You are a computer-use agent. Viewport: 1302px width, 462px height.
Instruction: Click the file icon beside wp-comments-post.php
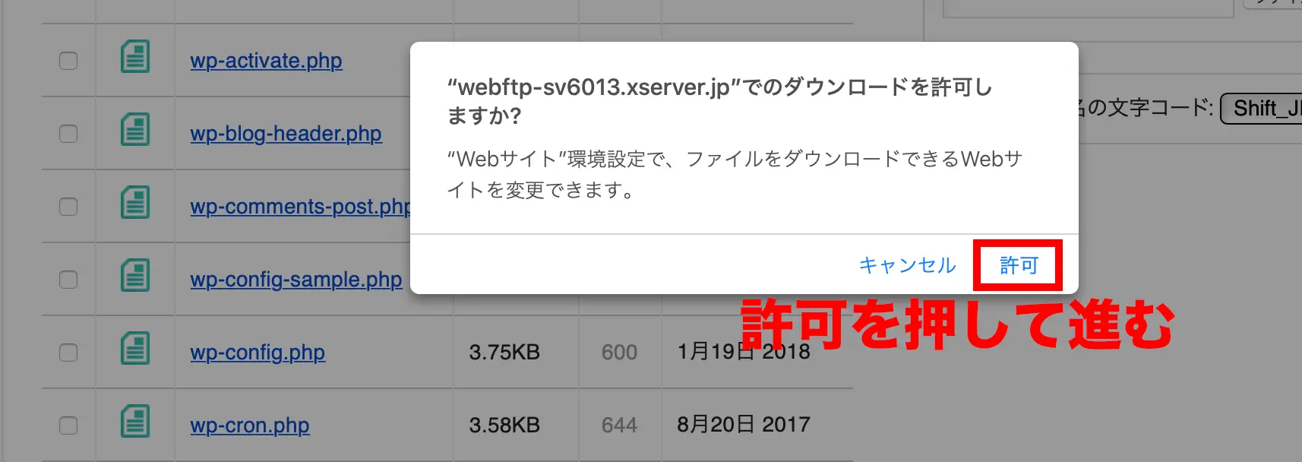point(135,203)
